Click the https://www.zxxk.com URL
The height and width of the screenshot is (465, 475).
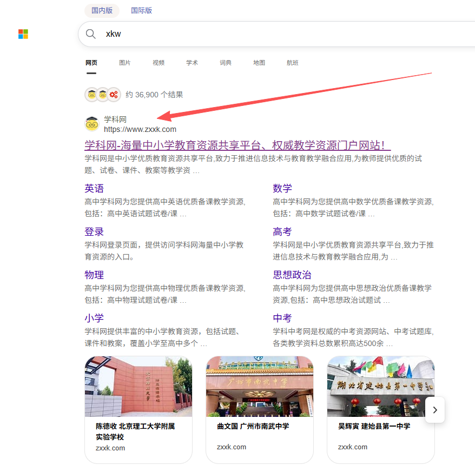coord(140,129)
